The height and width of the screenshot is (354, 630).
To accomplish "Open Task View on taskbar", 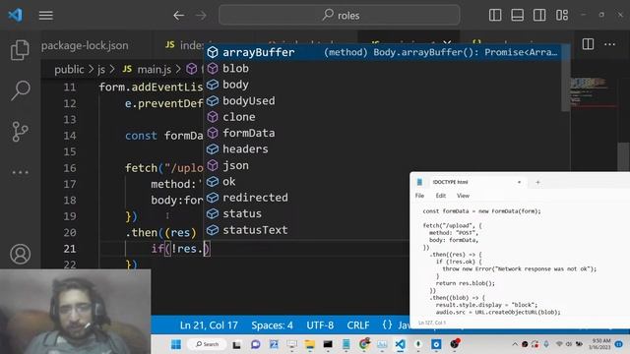I will (236, 344).
